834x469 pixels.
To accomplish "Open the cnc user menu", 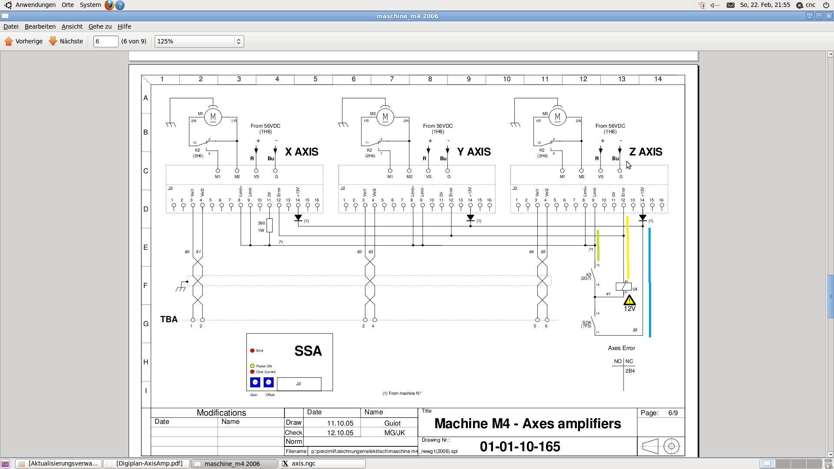I will [x=806, y=5].
